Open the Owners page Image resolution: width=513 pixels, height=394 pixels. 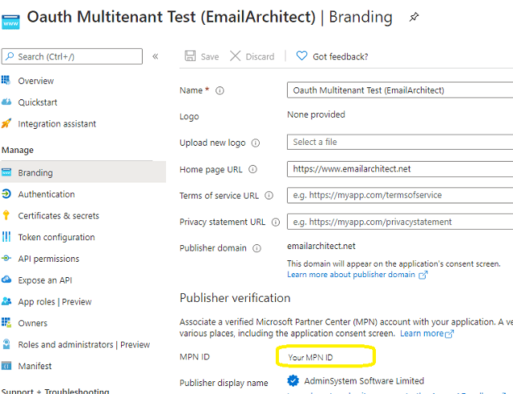point(32,324)
